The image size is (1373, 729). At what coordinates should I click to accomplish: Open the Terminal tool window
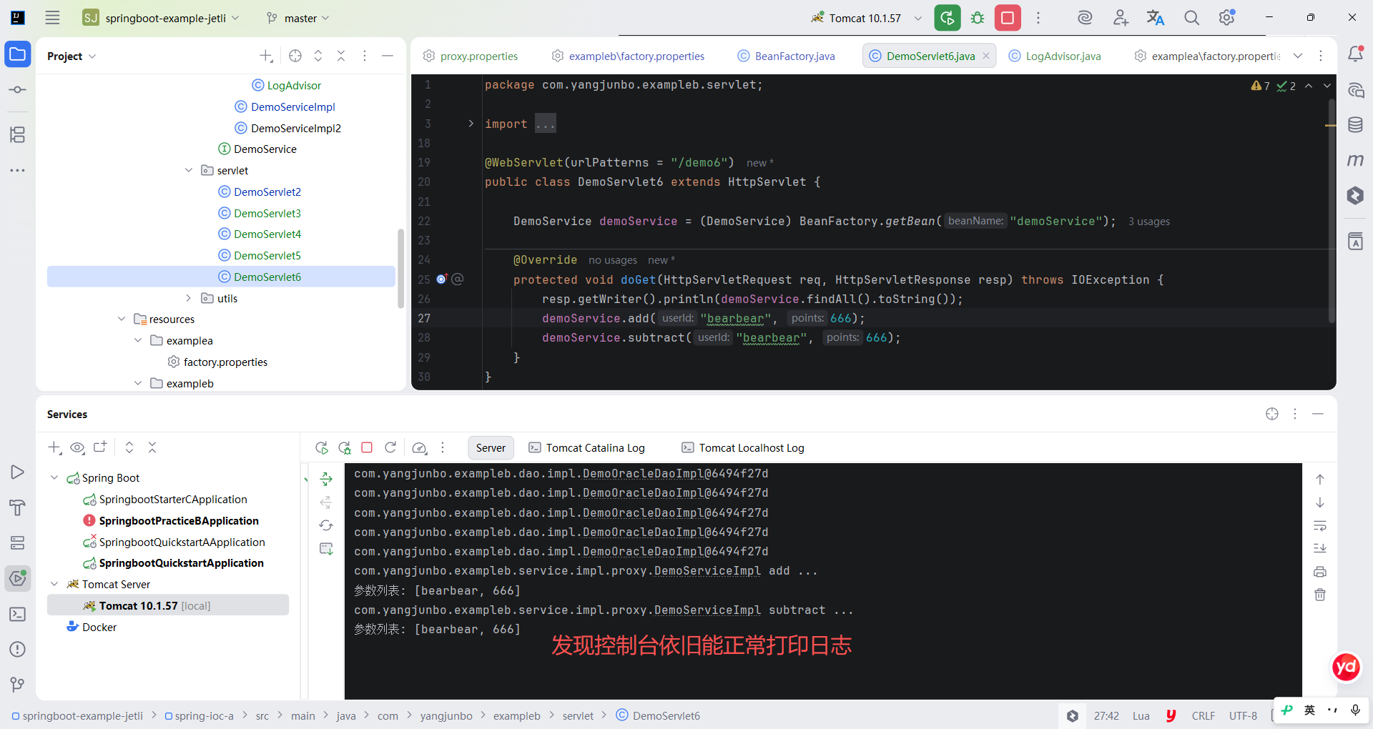(18, 614)
